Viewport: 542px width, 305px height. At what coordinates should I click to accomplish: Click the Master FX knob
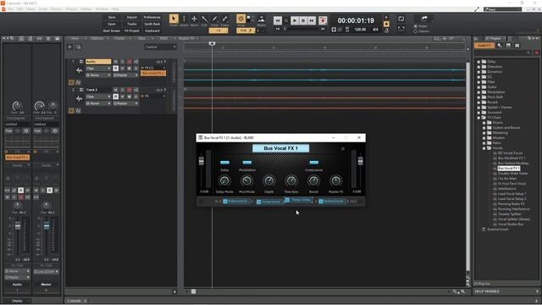(x=335, y=180)
